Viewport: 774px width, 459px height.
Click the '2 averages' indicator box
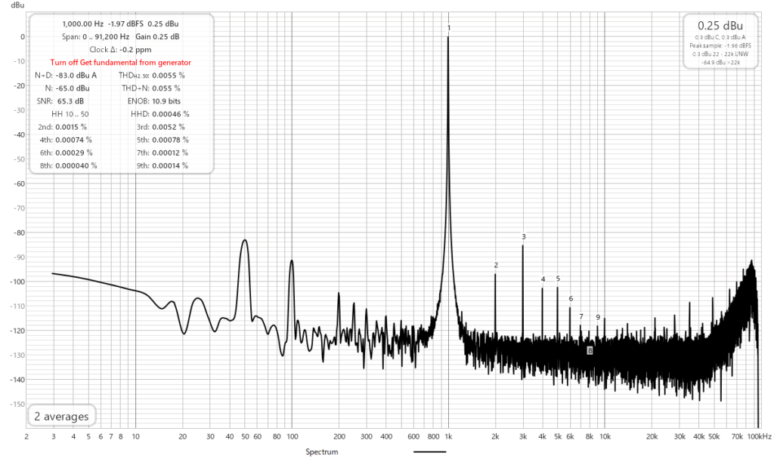[x=60, y=416]
